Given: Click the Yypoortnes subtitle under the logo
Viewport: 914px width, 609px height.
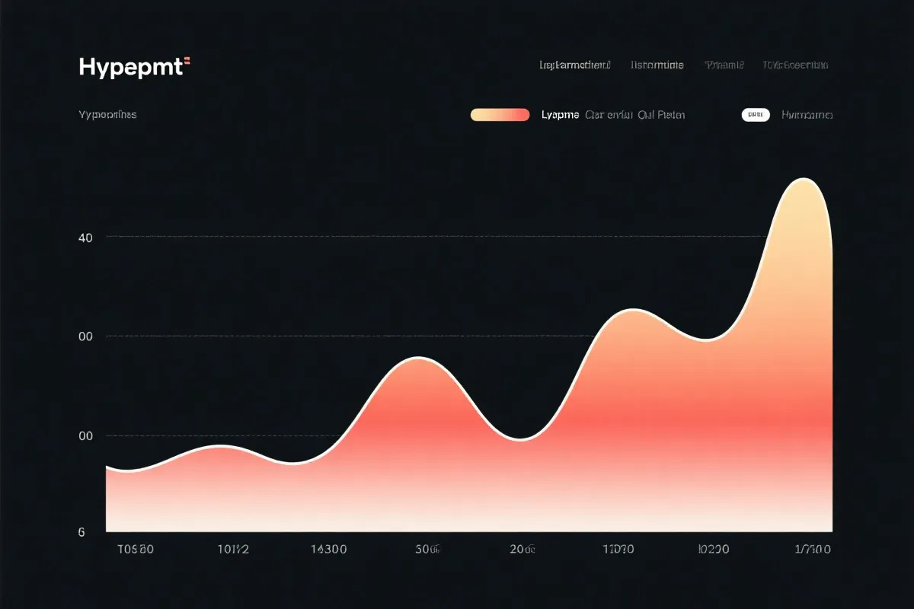Looking at the screenshot, I should [x=107, y=115].
